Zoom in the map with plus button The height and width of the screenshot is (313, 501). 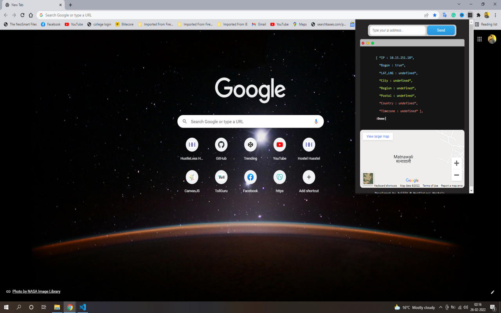click(456, 163)
